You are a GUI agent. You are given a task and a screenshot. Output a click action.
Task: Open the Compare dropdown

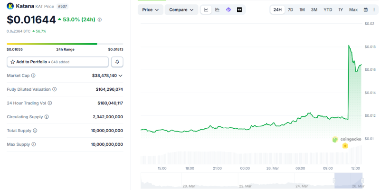tap(181, 9)
